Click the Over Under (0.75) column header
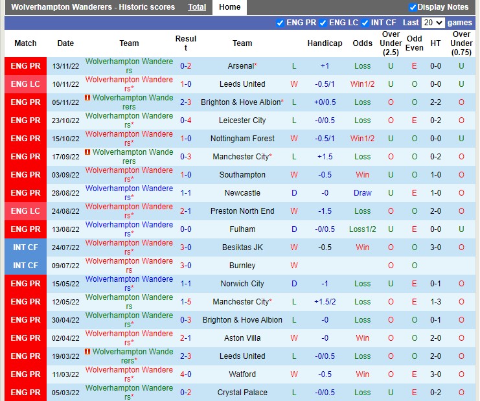This screenshot has height=401, width=480. (x=461, y=43)
